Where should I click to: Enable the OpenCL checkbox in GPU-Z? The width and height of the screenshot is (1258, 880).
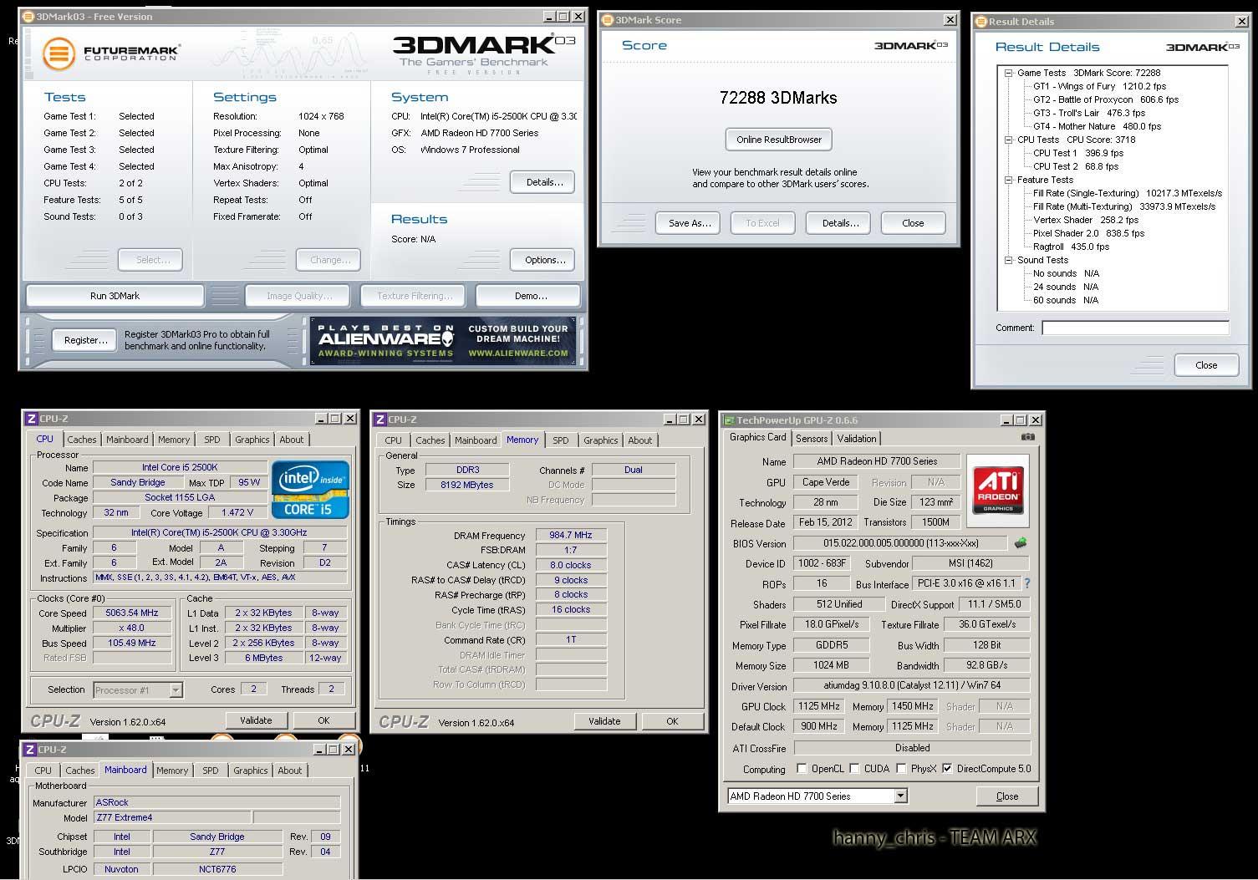tap(802, 769)
